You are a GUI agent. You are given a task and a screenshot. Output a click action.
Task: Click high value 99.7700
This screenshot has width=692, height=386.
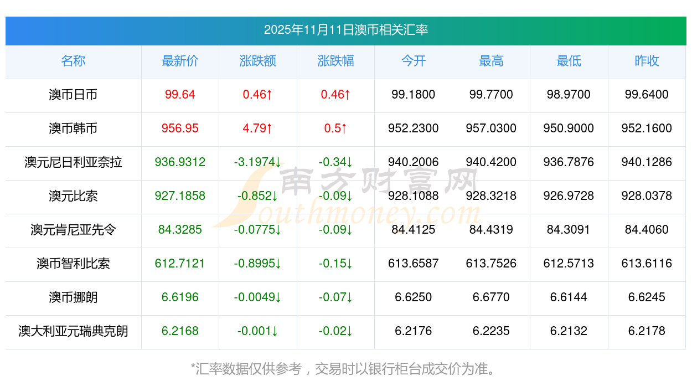point(491,95)
